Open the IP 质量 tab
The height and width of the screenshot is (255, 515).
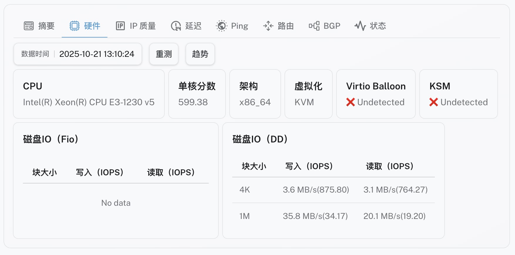(143, 26)
